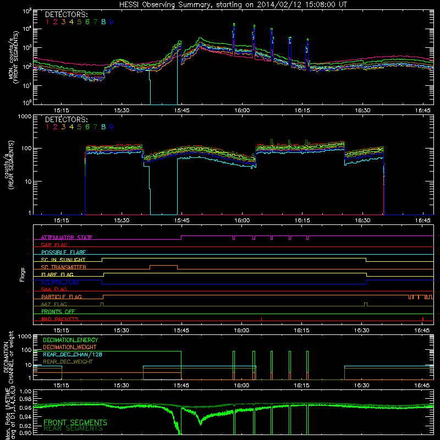Image resolution: width=440 pixels, height=440 pixels.
Task: Click the REAR_DEC_CHAN/128 legend entry
Action: pos(73,354)
